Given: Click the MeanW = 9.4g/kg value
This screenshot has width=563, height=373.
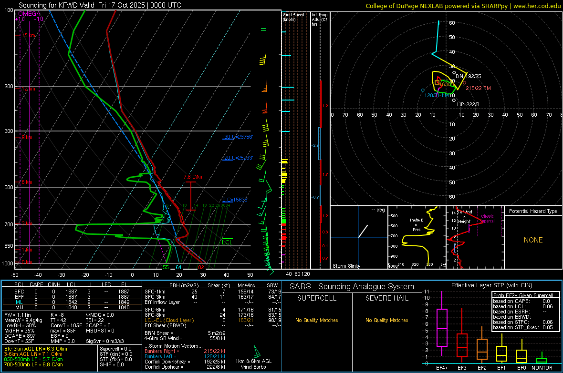Looking at the screenshot, I should (x=23, y=320).
